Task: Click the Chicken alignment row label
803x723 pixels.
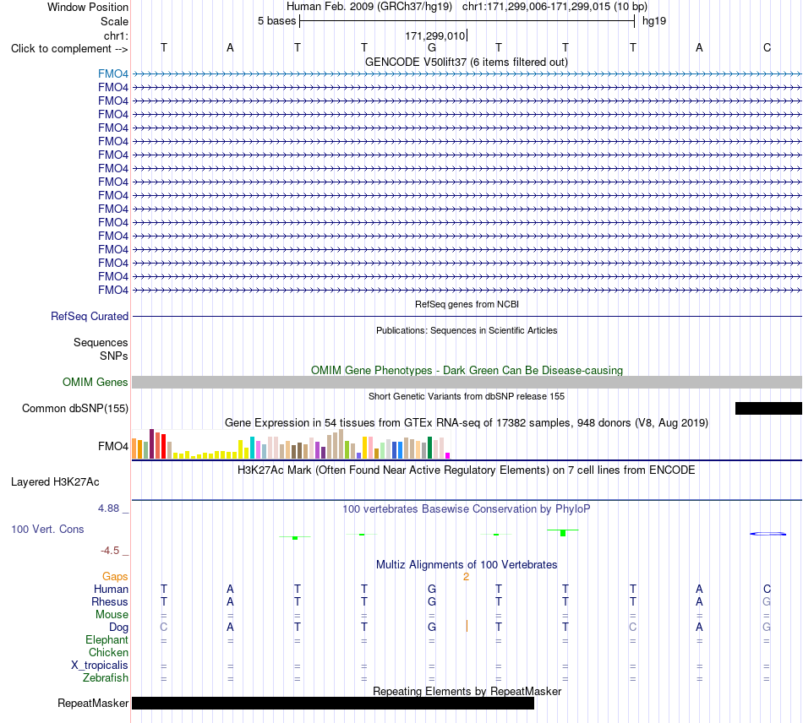Action: [108, 652]
